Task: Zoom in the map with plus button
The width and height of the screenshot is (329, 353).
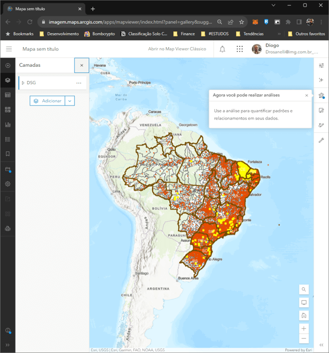Action: coord(304,328)
